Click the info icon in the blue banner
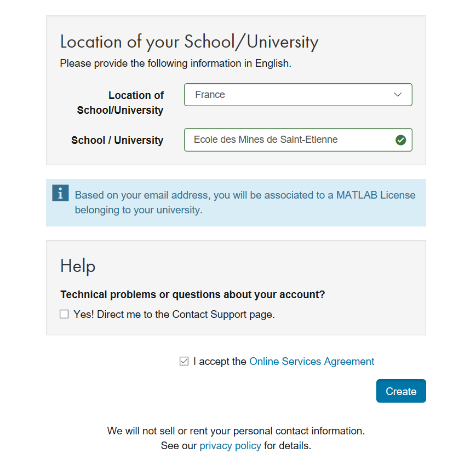This screenshot has height=459, width=476. click(x=60, y=193)
